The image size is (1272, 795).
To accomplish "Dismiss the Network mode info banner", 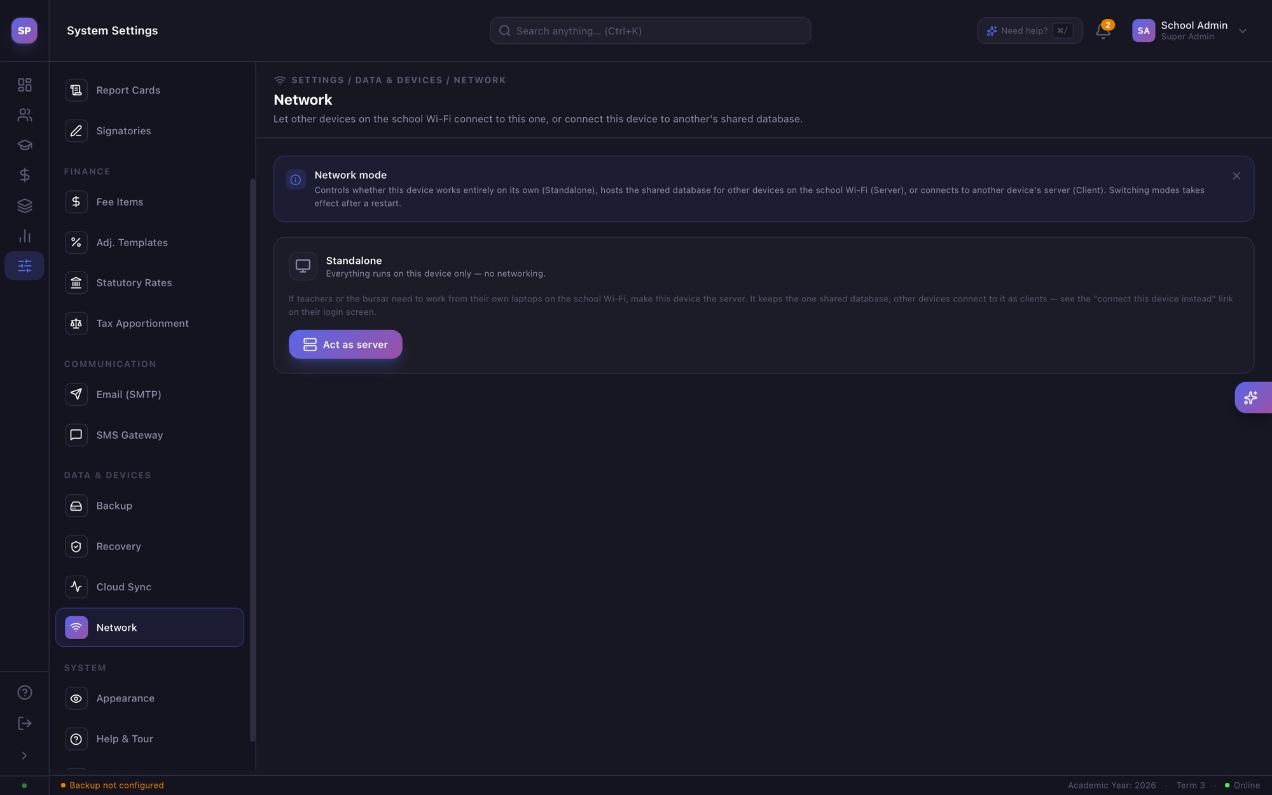I will point(1236,176).
